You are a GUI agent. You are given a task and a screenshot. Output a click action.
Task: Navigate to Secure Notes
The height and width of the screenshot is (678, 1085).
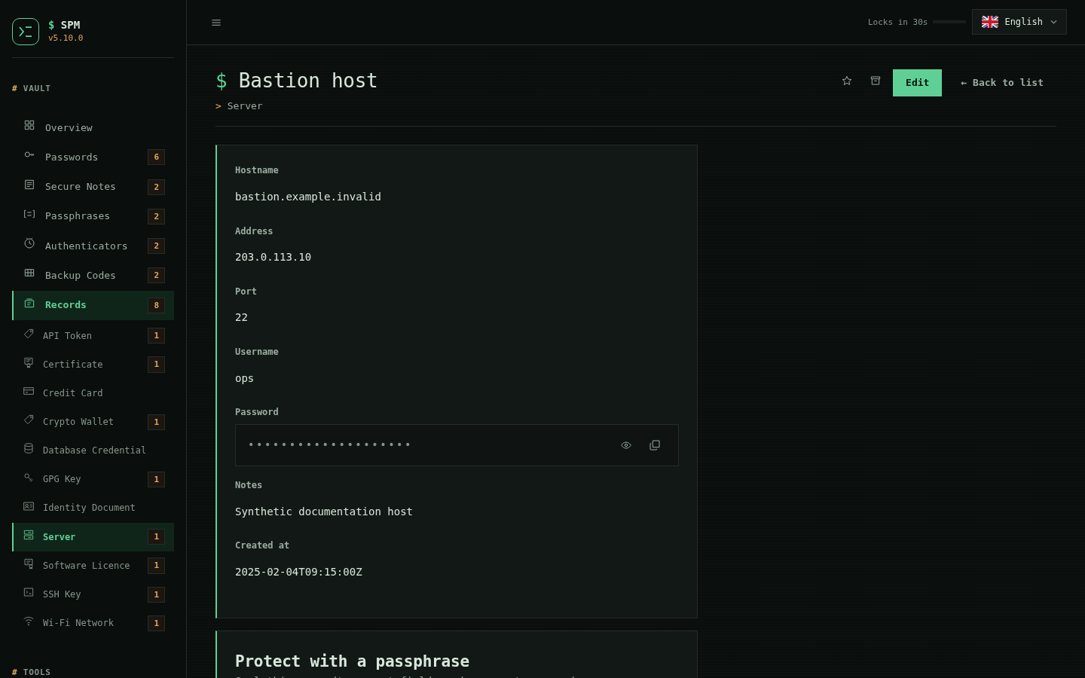click(93, 186)
